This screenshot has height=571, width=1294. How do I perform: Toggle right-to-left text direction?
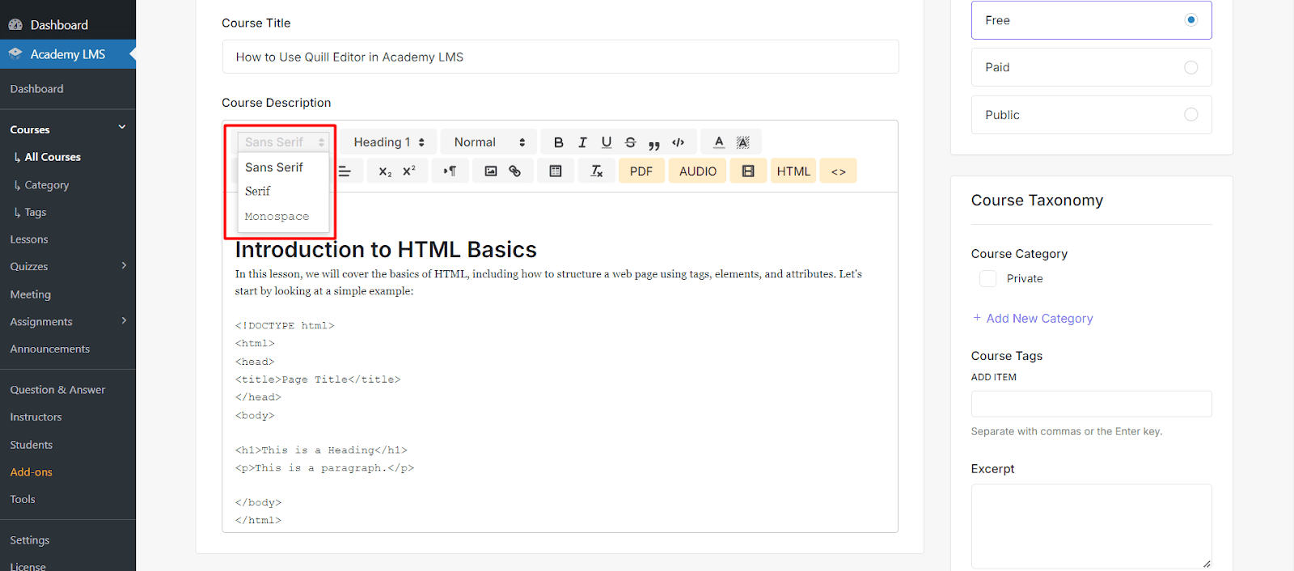(x=450, y=171)
